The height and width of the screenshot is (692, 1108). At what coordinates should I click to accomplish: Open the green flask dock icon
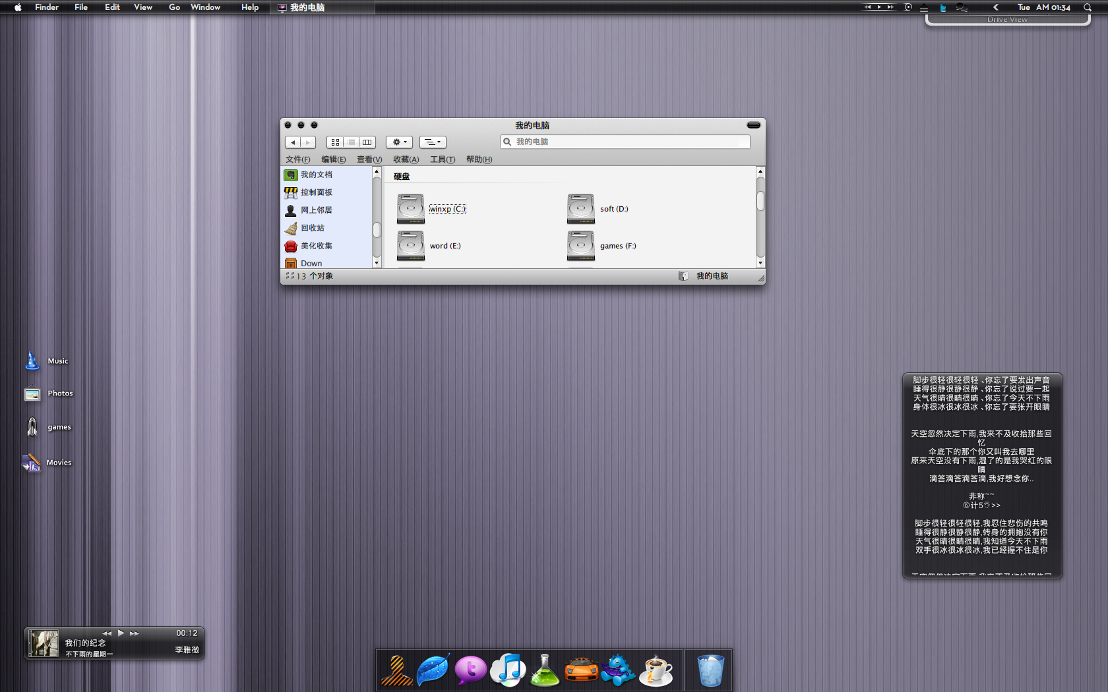tap(545, 670)
